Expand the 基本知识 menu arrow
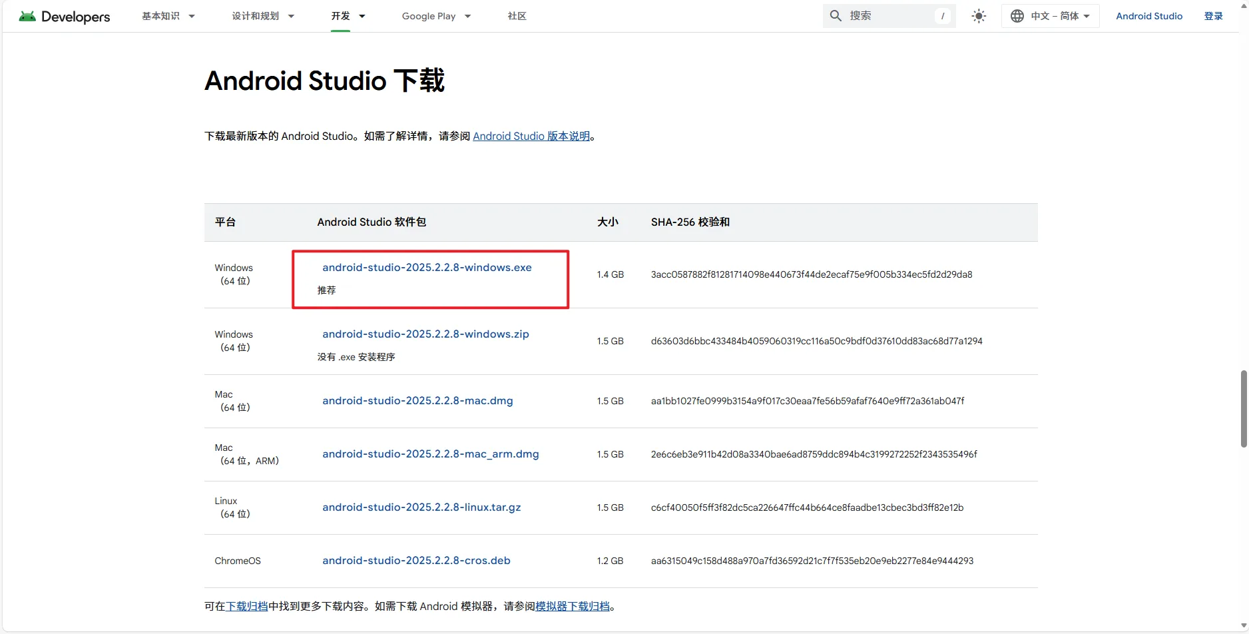 (192, 16)
